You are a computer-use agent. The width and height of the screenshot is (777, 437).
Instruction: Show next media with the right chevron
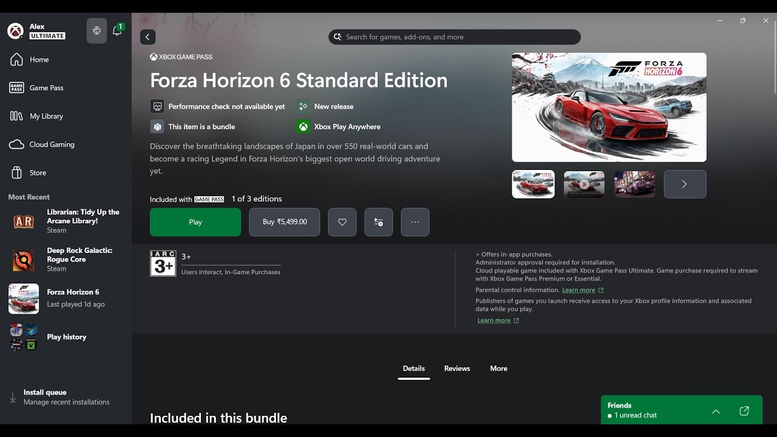(685, 184)
